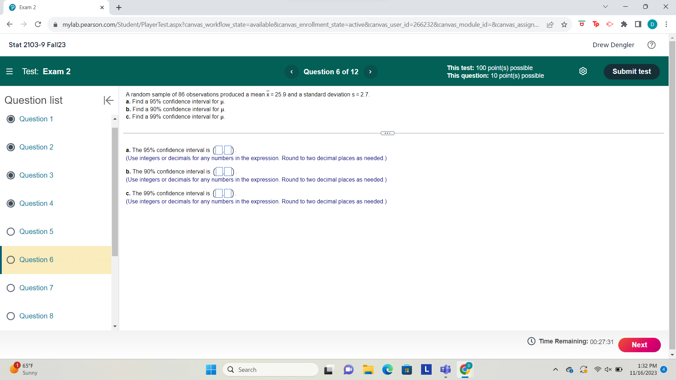Select the Question 7 radio button

click(11, 288)
